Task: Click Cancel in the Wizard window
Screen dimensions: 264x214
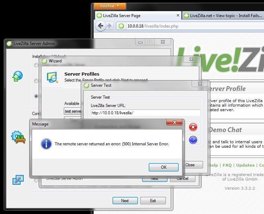Action: [183, 179]
